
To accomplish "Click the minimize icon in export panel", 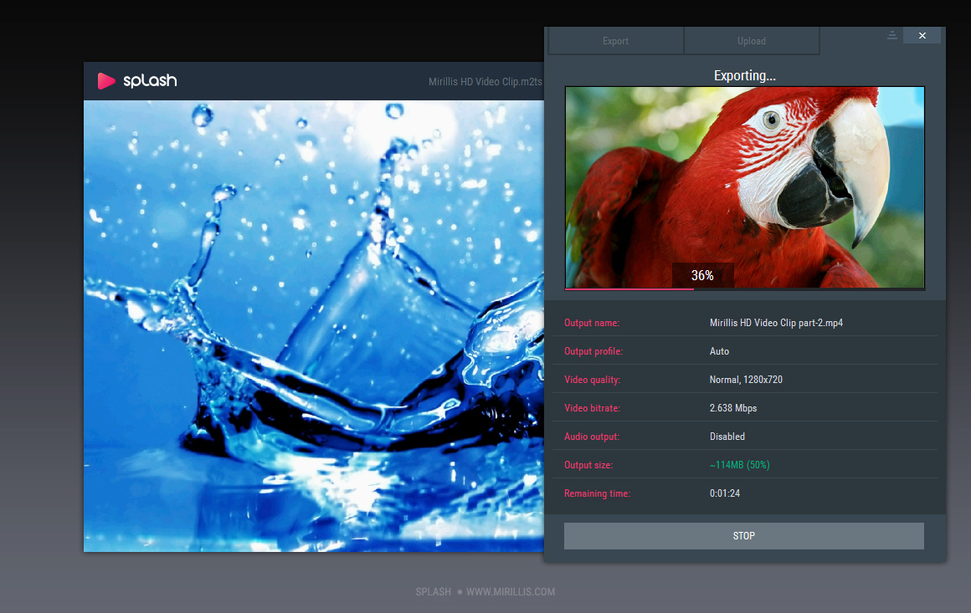I will [x=891, y=35].
